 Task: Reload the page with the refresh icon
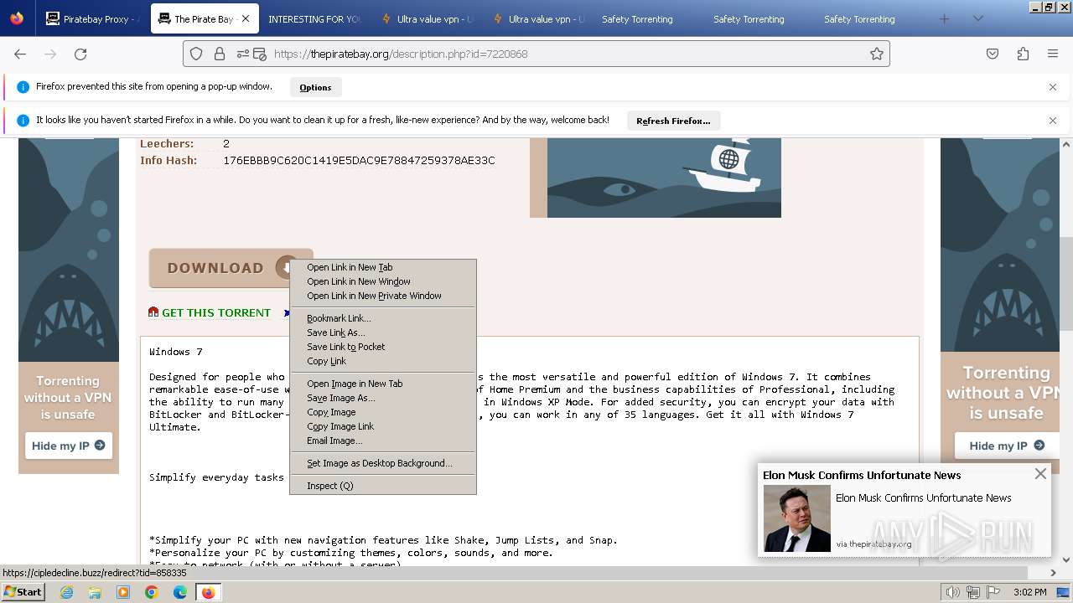pyautogui.click(x=80, y=54)
